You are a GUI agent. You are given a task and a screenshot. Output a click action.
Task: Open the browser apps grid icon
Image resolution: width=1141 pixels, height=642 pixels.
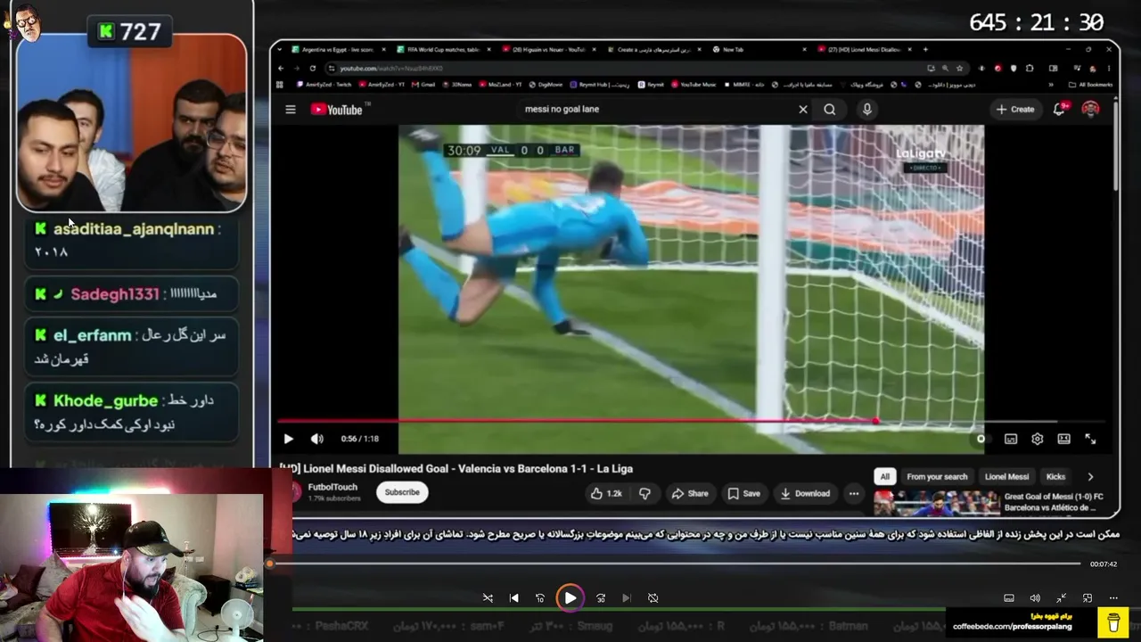(280, 85)
